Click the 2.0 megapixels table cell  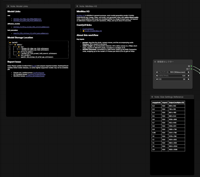pos(156,149)
